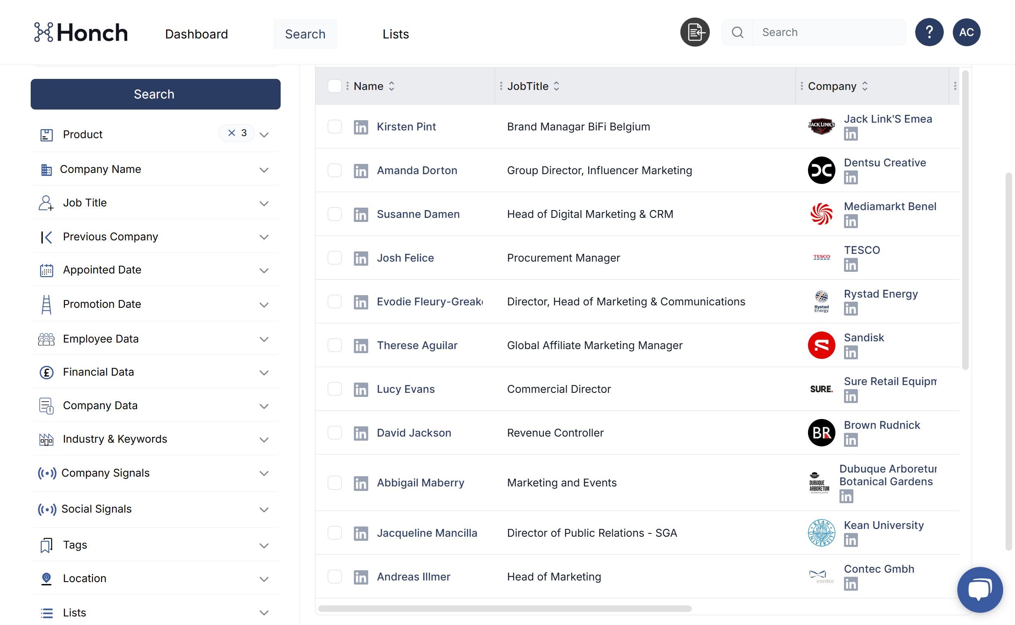Go to the Dashboard tab
The width and height of the screenshot is (1015, 625).
[196, 34]
